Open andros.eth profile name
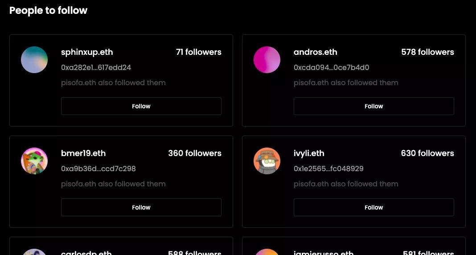 coord(316,52)
